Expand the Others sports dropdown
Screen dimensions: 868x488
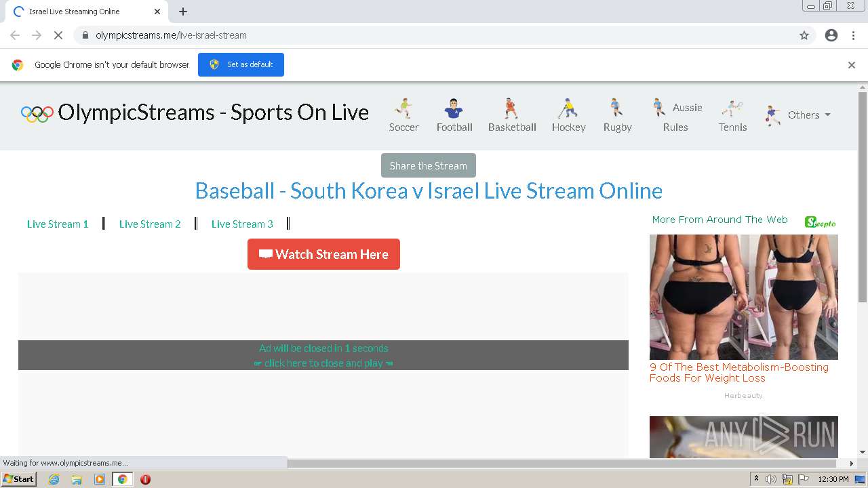[x=809, y=115]
